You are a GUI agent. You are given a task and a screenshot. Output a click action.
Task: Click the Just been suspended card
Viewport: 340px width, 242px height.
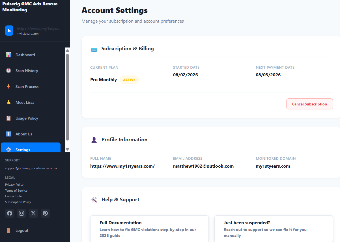coord(273,229)
